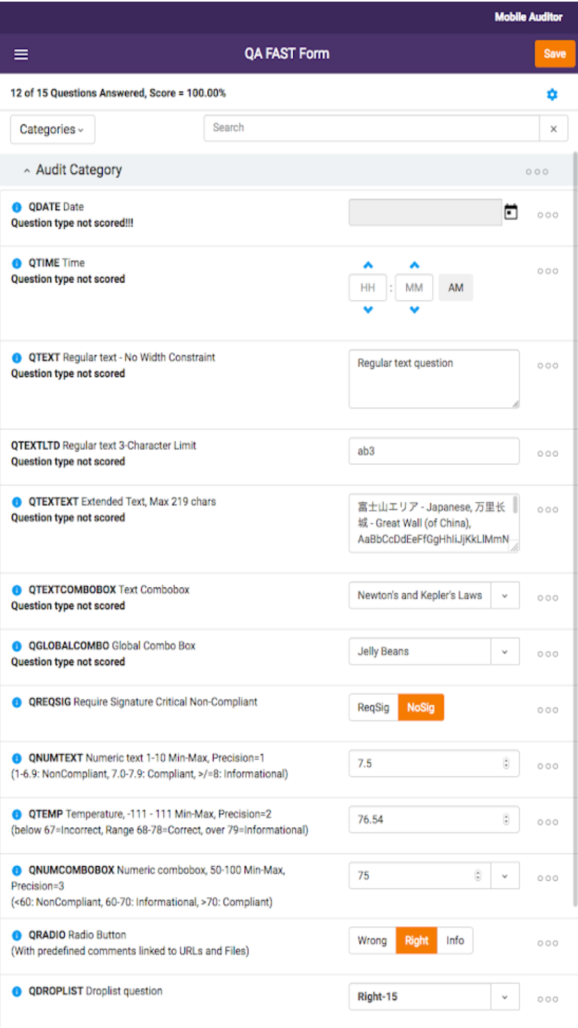Collapse the Audit Category section
578x1028 pixels.
[x=27, y=170]
